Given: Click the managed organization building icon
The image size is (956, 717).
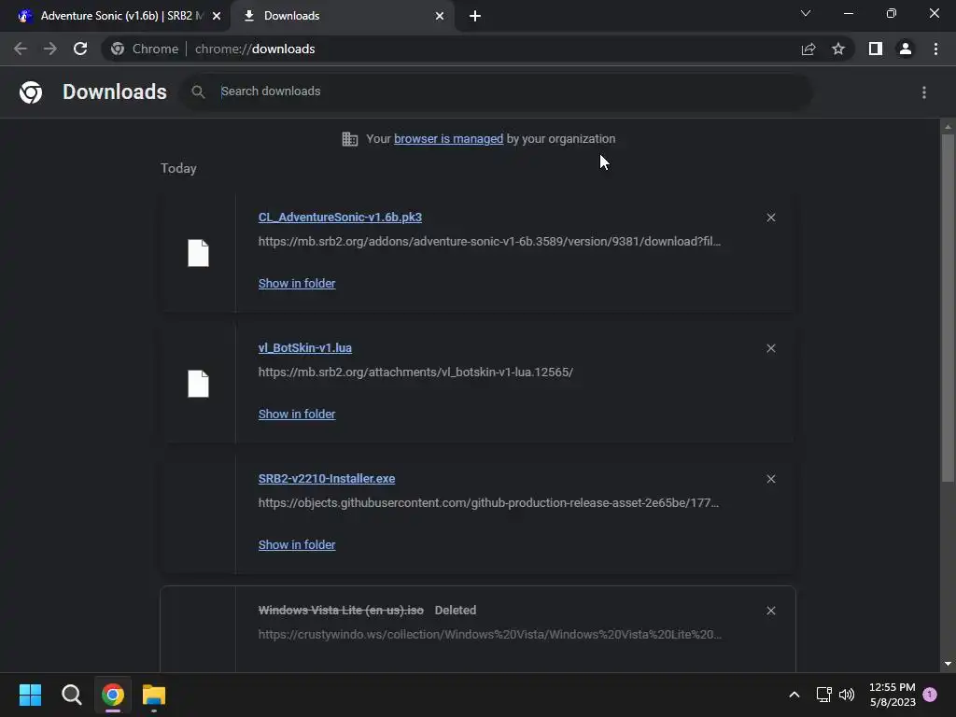Looking at the screenshot, I should [349, 139].
